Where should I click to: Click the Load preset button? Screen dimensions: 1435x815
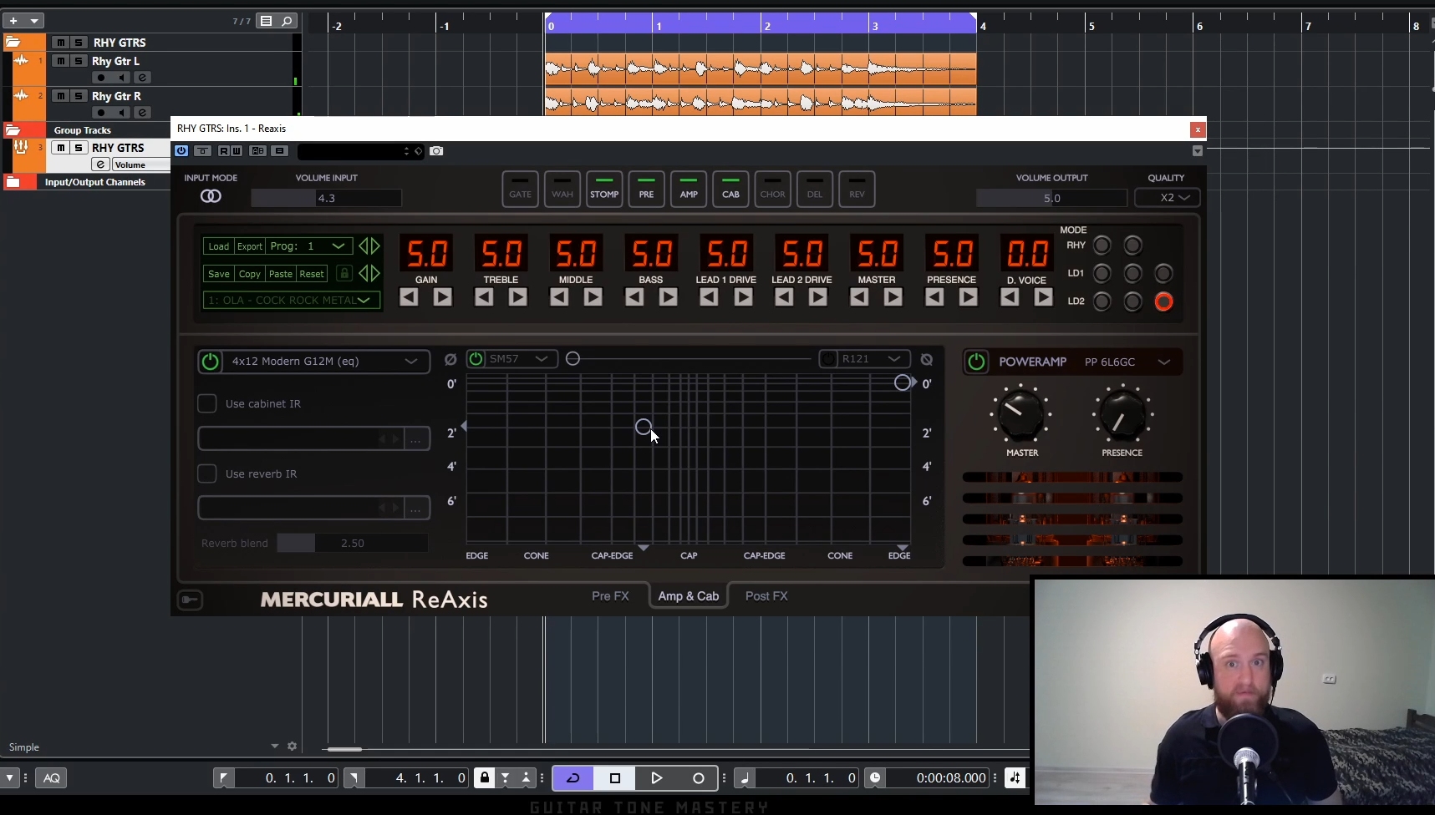pos(219,246)
